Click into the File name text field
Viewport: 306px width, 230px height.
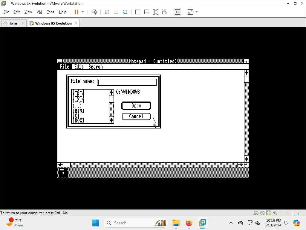tap(127, 82)
